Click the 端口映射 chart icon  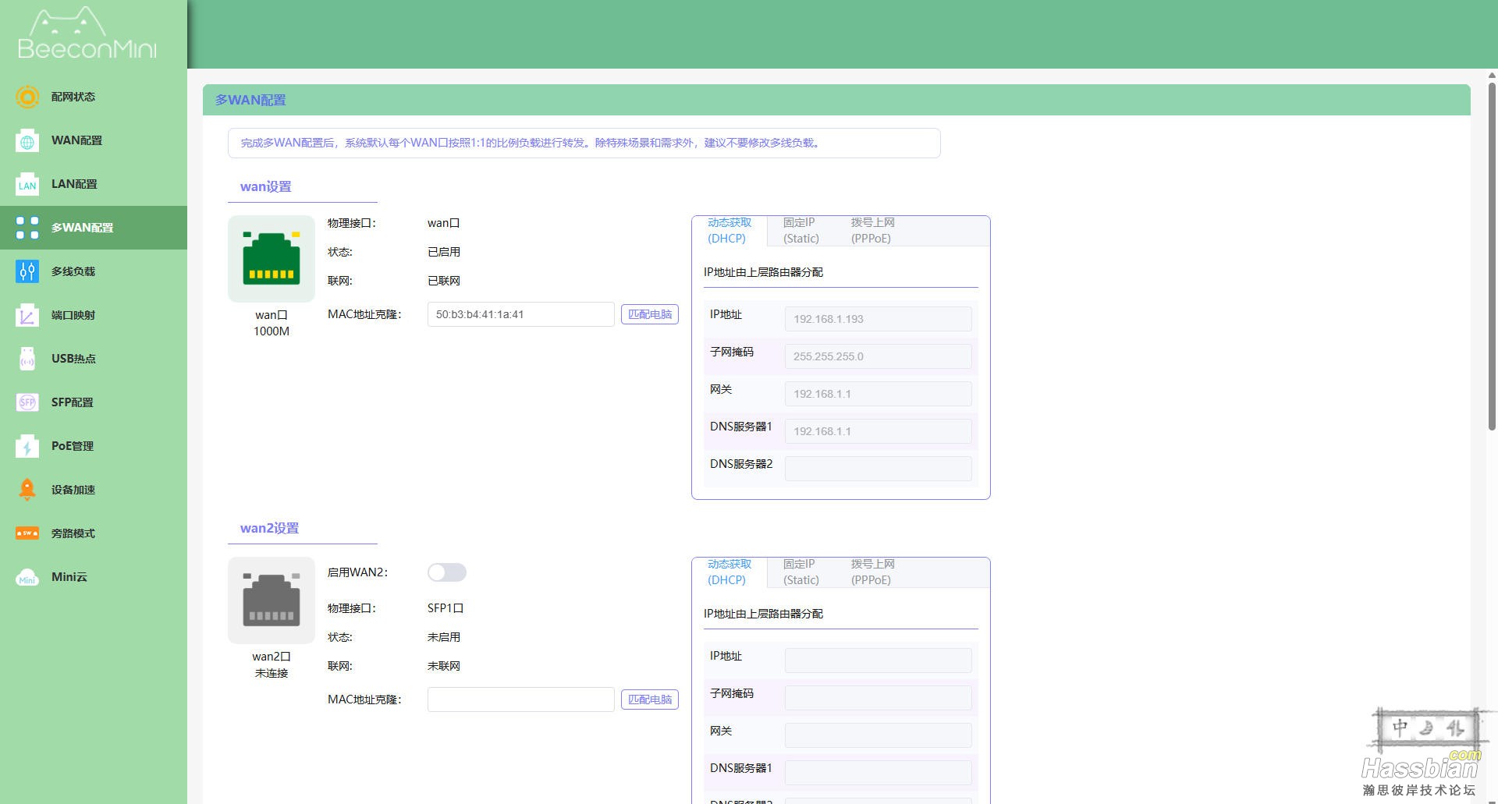[x=27, y=315]
